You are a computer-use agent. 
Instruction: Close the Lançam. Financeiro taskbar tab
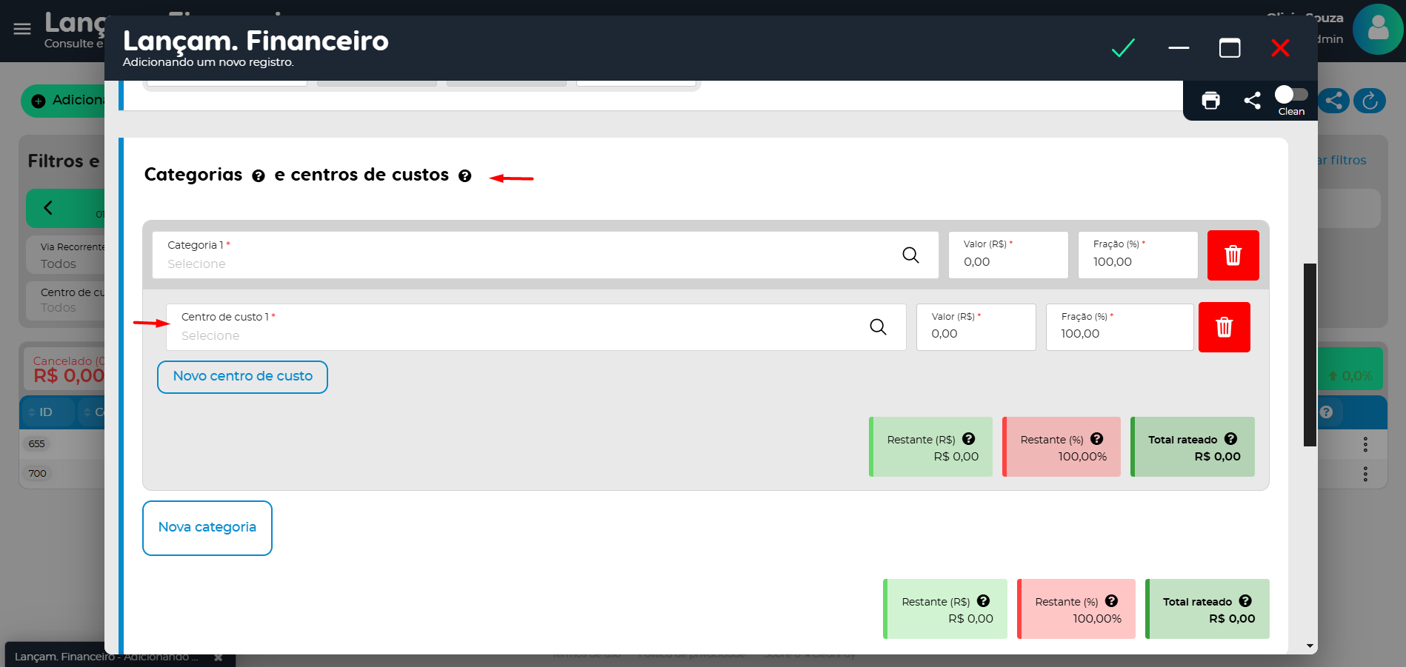[x=219, y=657]
